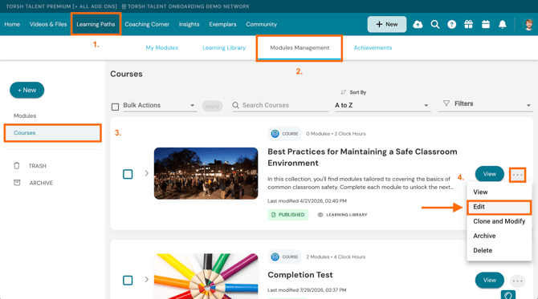Screen dimensions: 538x299
Task: Switch to Achievements tab
Action: 373,47
